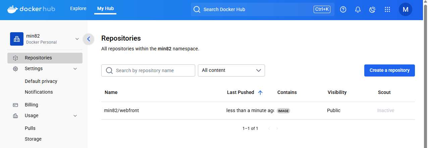Switch to the Explore tab
This screenshot has height=148, width=428.
(x=78, y=9)
